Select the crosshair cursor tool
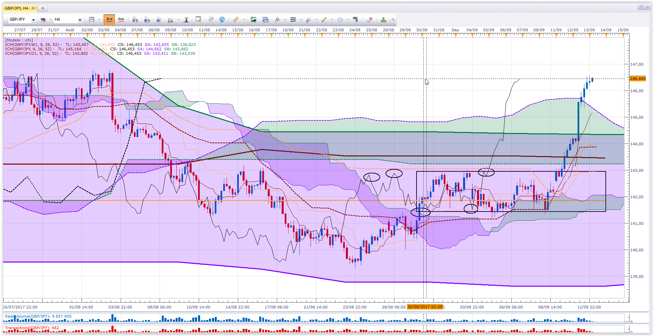This screenshot has width=654, height=336. (x=159, y=20)
